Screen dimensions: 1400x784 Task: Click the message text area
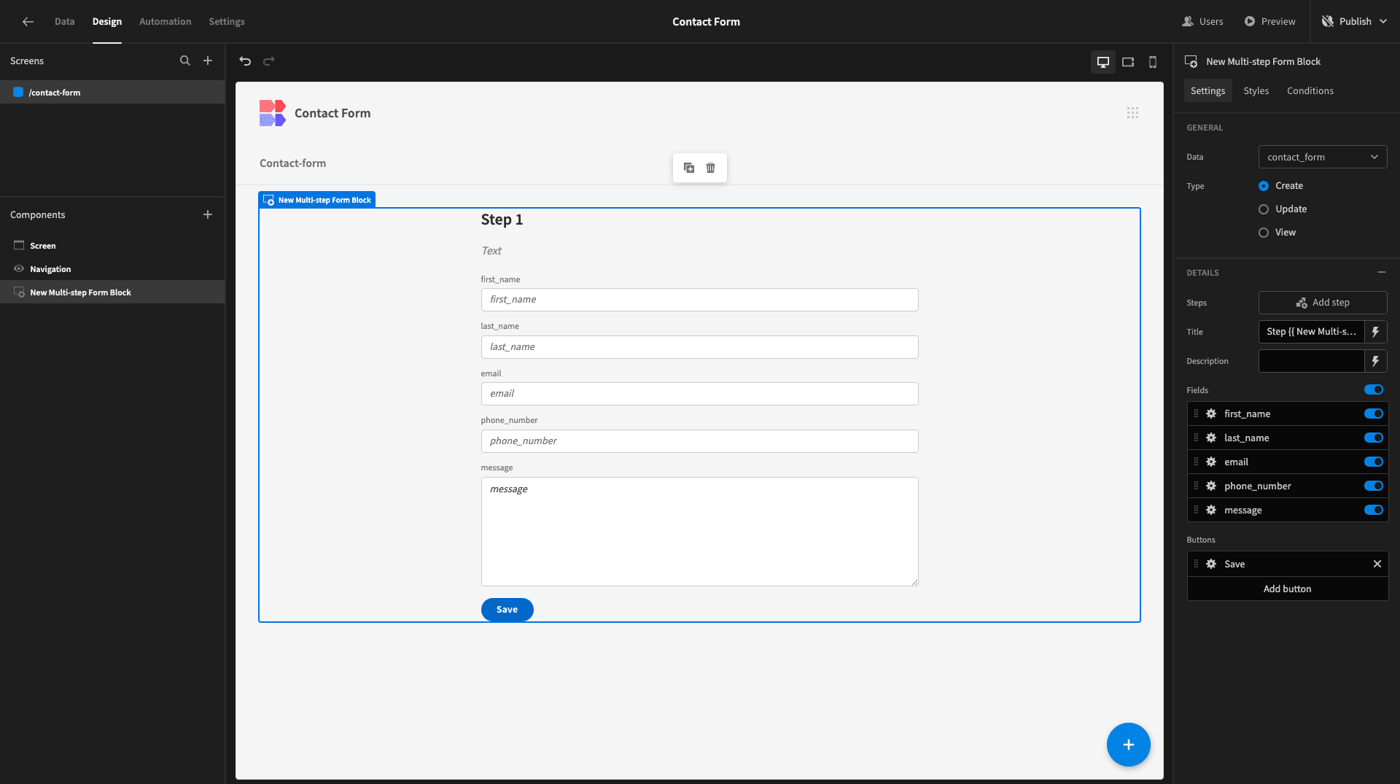click(699, 532)
